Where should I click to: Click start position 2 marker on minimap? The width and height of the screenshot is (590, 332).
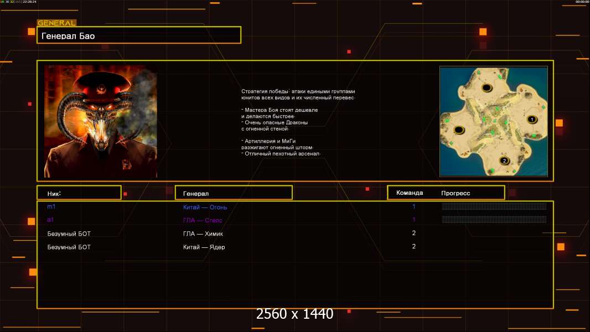click(505, 161)
